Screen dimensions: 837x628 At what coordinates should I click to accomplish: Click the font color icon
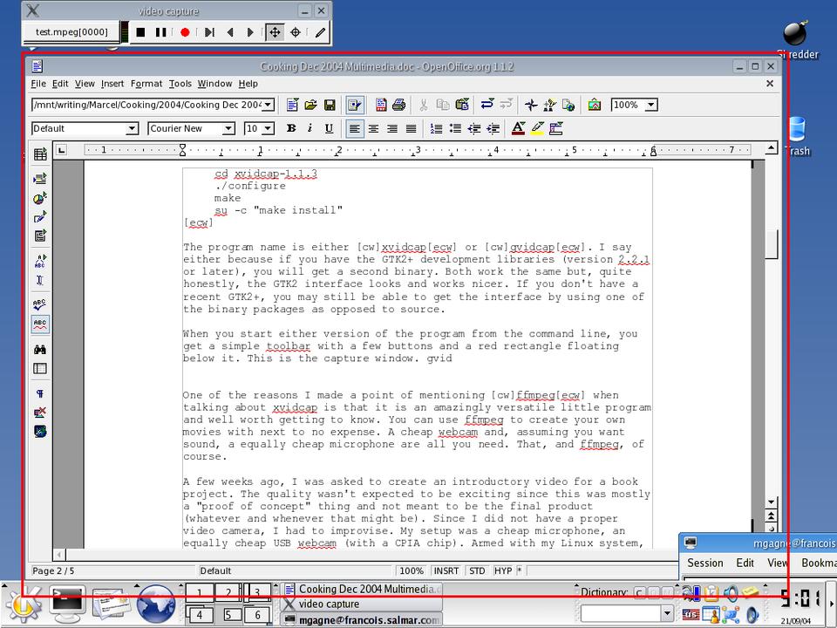coord(518,128)
